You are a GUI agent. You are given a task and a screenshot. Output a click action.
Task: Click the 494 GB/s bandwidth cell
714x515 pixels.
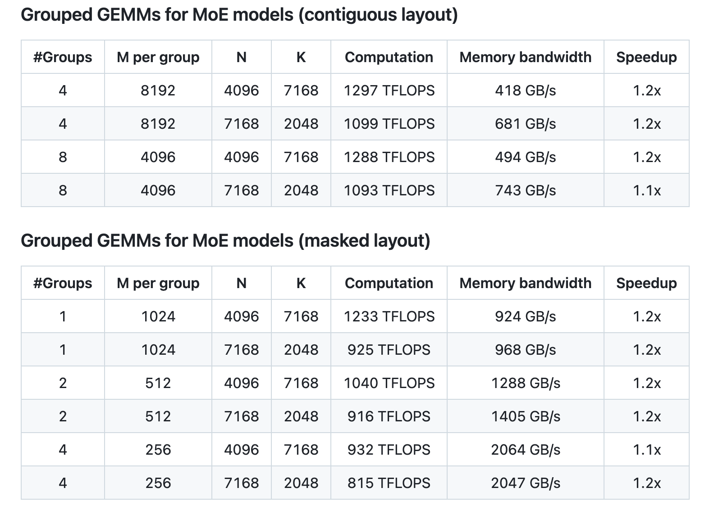[525, 157]
